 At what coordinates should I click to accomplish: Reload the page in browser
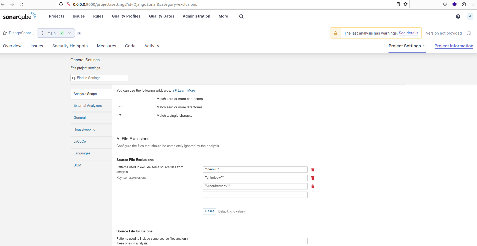[21, 4]
